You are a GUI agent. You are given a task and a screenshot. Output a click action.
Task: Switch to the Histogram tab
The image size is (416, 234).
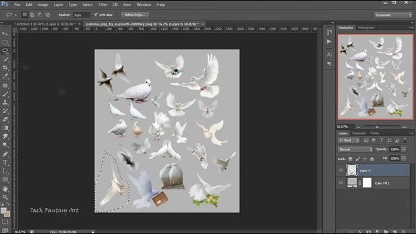tap(366, 27)
